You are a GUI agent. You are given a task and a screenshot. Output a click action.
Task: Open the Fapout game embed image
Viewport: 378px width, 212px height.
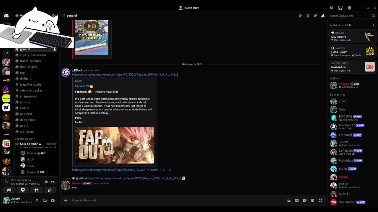pyautogui.click(x=114, y=145)
